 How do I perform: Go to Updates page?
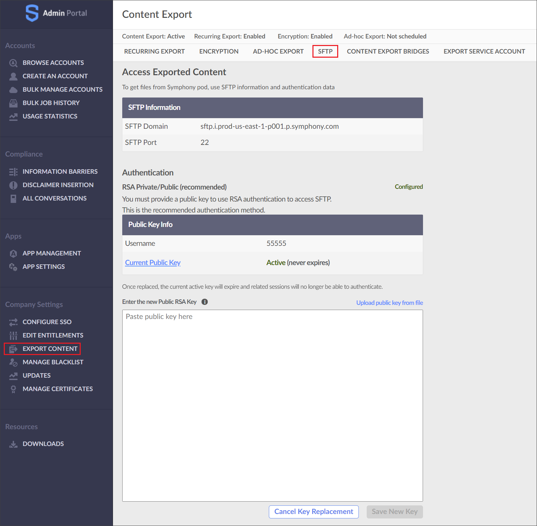37,376
